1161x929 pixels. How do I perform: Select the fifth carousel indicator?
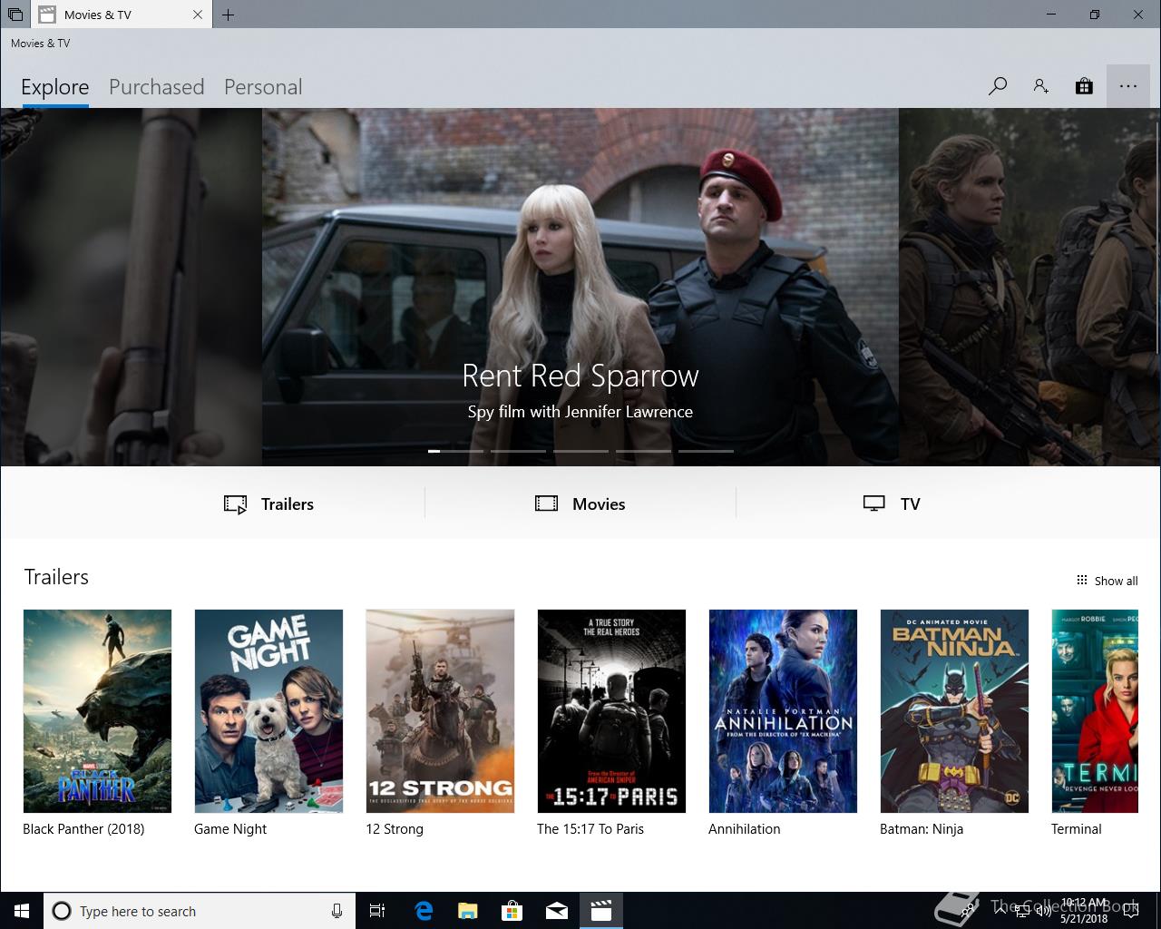click(x=706, y=451)
